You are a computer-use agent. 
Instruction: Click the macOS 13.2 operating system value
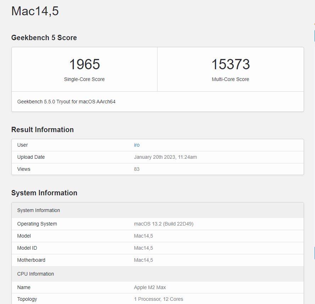pos(164,224)
